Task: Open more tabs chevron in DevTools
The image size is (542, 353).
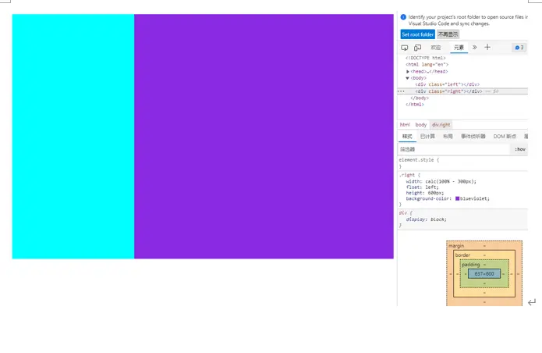Action: 475,47
